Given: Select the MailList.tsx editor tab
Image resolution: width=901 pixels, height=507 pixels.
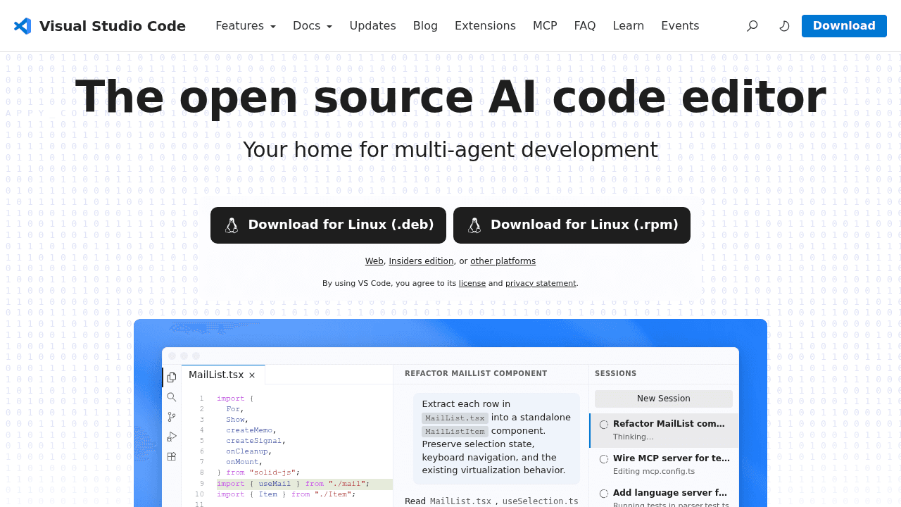Looking at the screenshot, I should point(222,375).
